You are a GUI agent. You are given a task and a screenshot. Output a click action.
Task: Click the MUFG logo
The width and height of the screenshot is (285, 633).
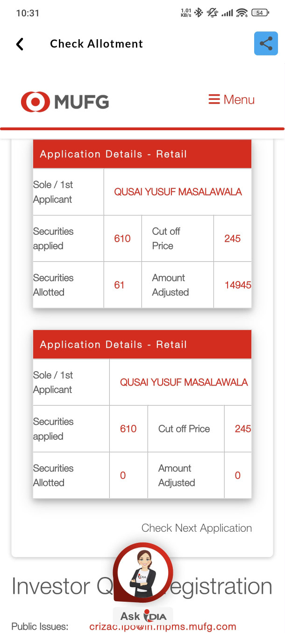click(x=65, y=101)
